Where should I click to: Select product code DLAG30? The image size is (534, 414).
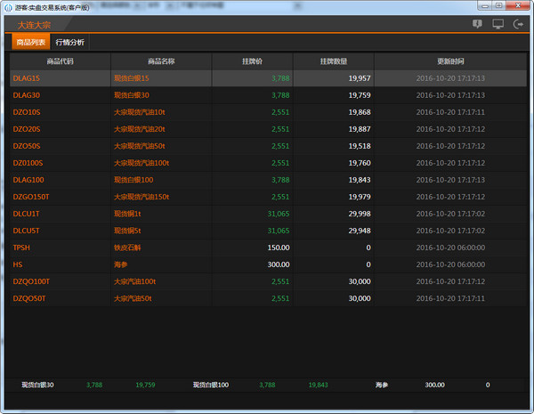tap(26, 95)
